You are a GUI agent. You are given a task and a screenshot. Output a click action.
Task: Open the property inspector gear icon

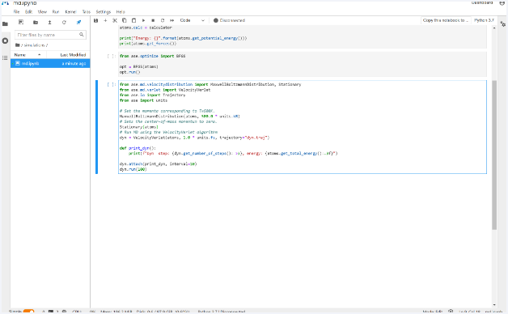click(503, 24)
